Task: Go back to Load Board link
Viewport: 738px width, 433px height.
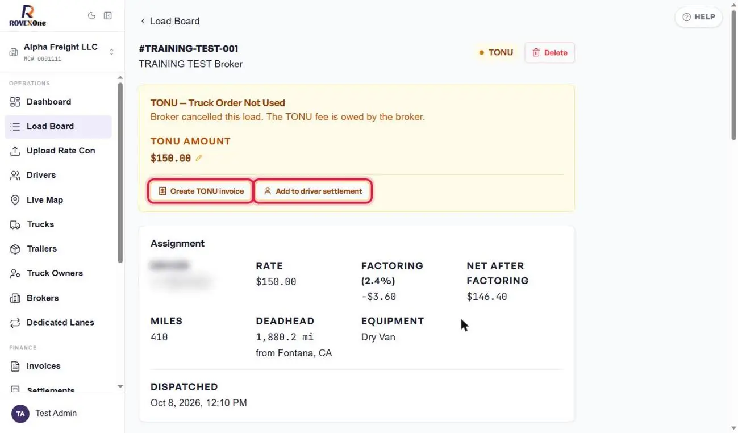Action: (170, 21)
